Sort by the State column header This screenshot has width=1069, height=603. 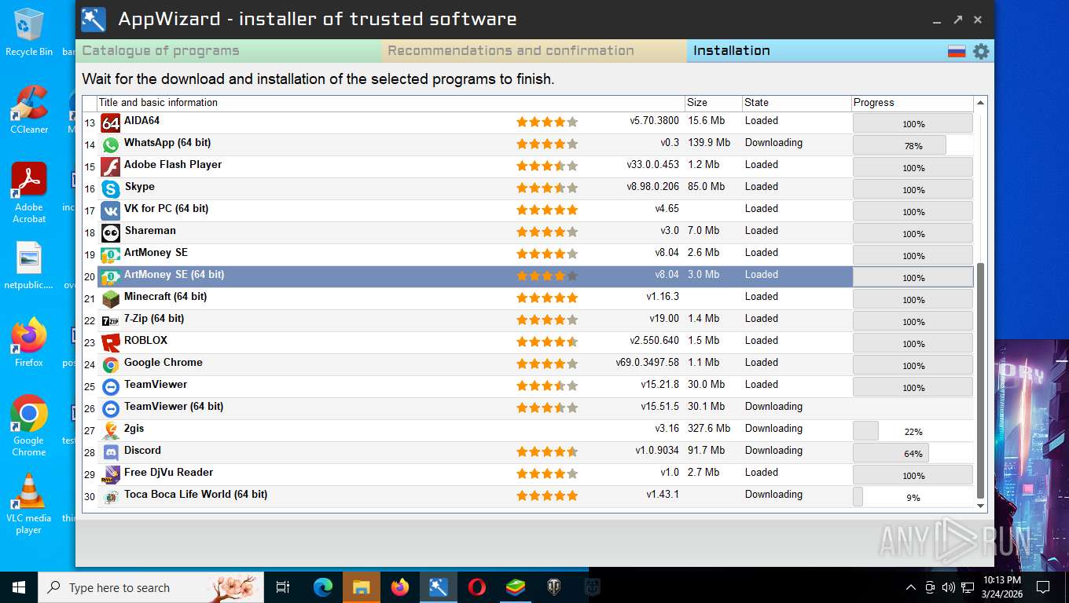click(x=796, y=103)
